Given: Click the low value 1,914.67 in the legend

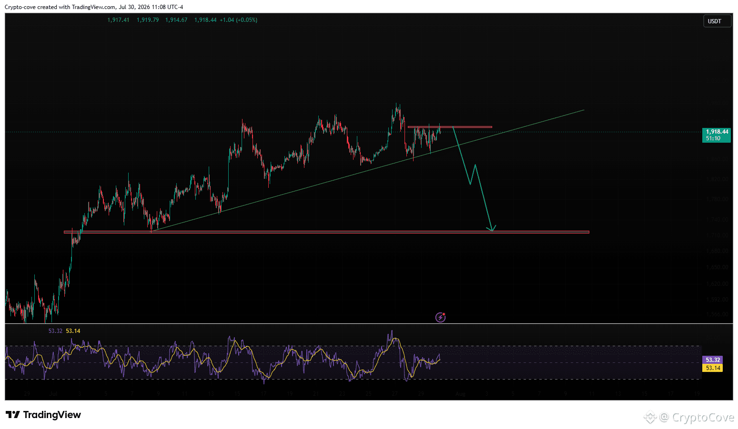Looking at the screenshot, I should pos(176,20).
